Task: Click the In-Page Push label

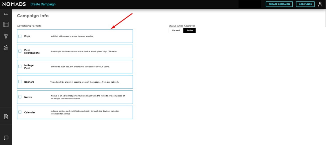Action: pyautogui.click(x=29, y=67)
